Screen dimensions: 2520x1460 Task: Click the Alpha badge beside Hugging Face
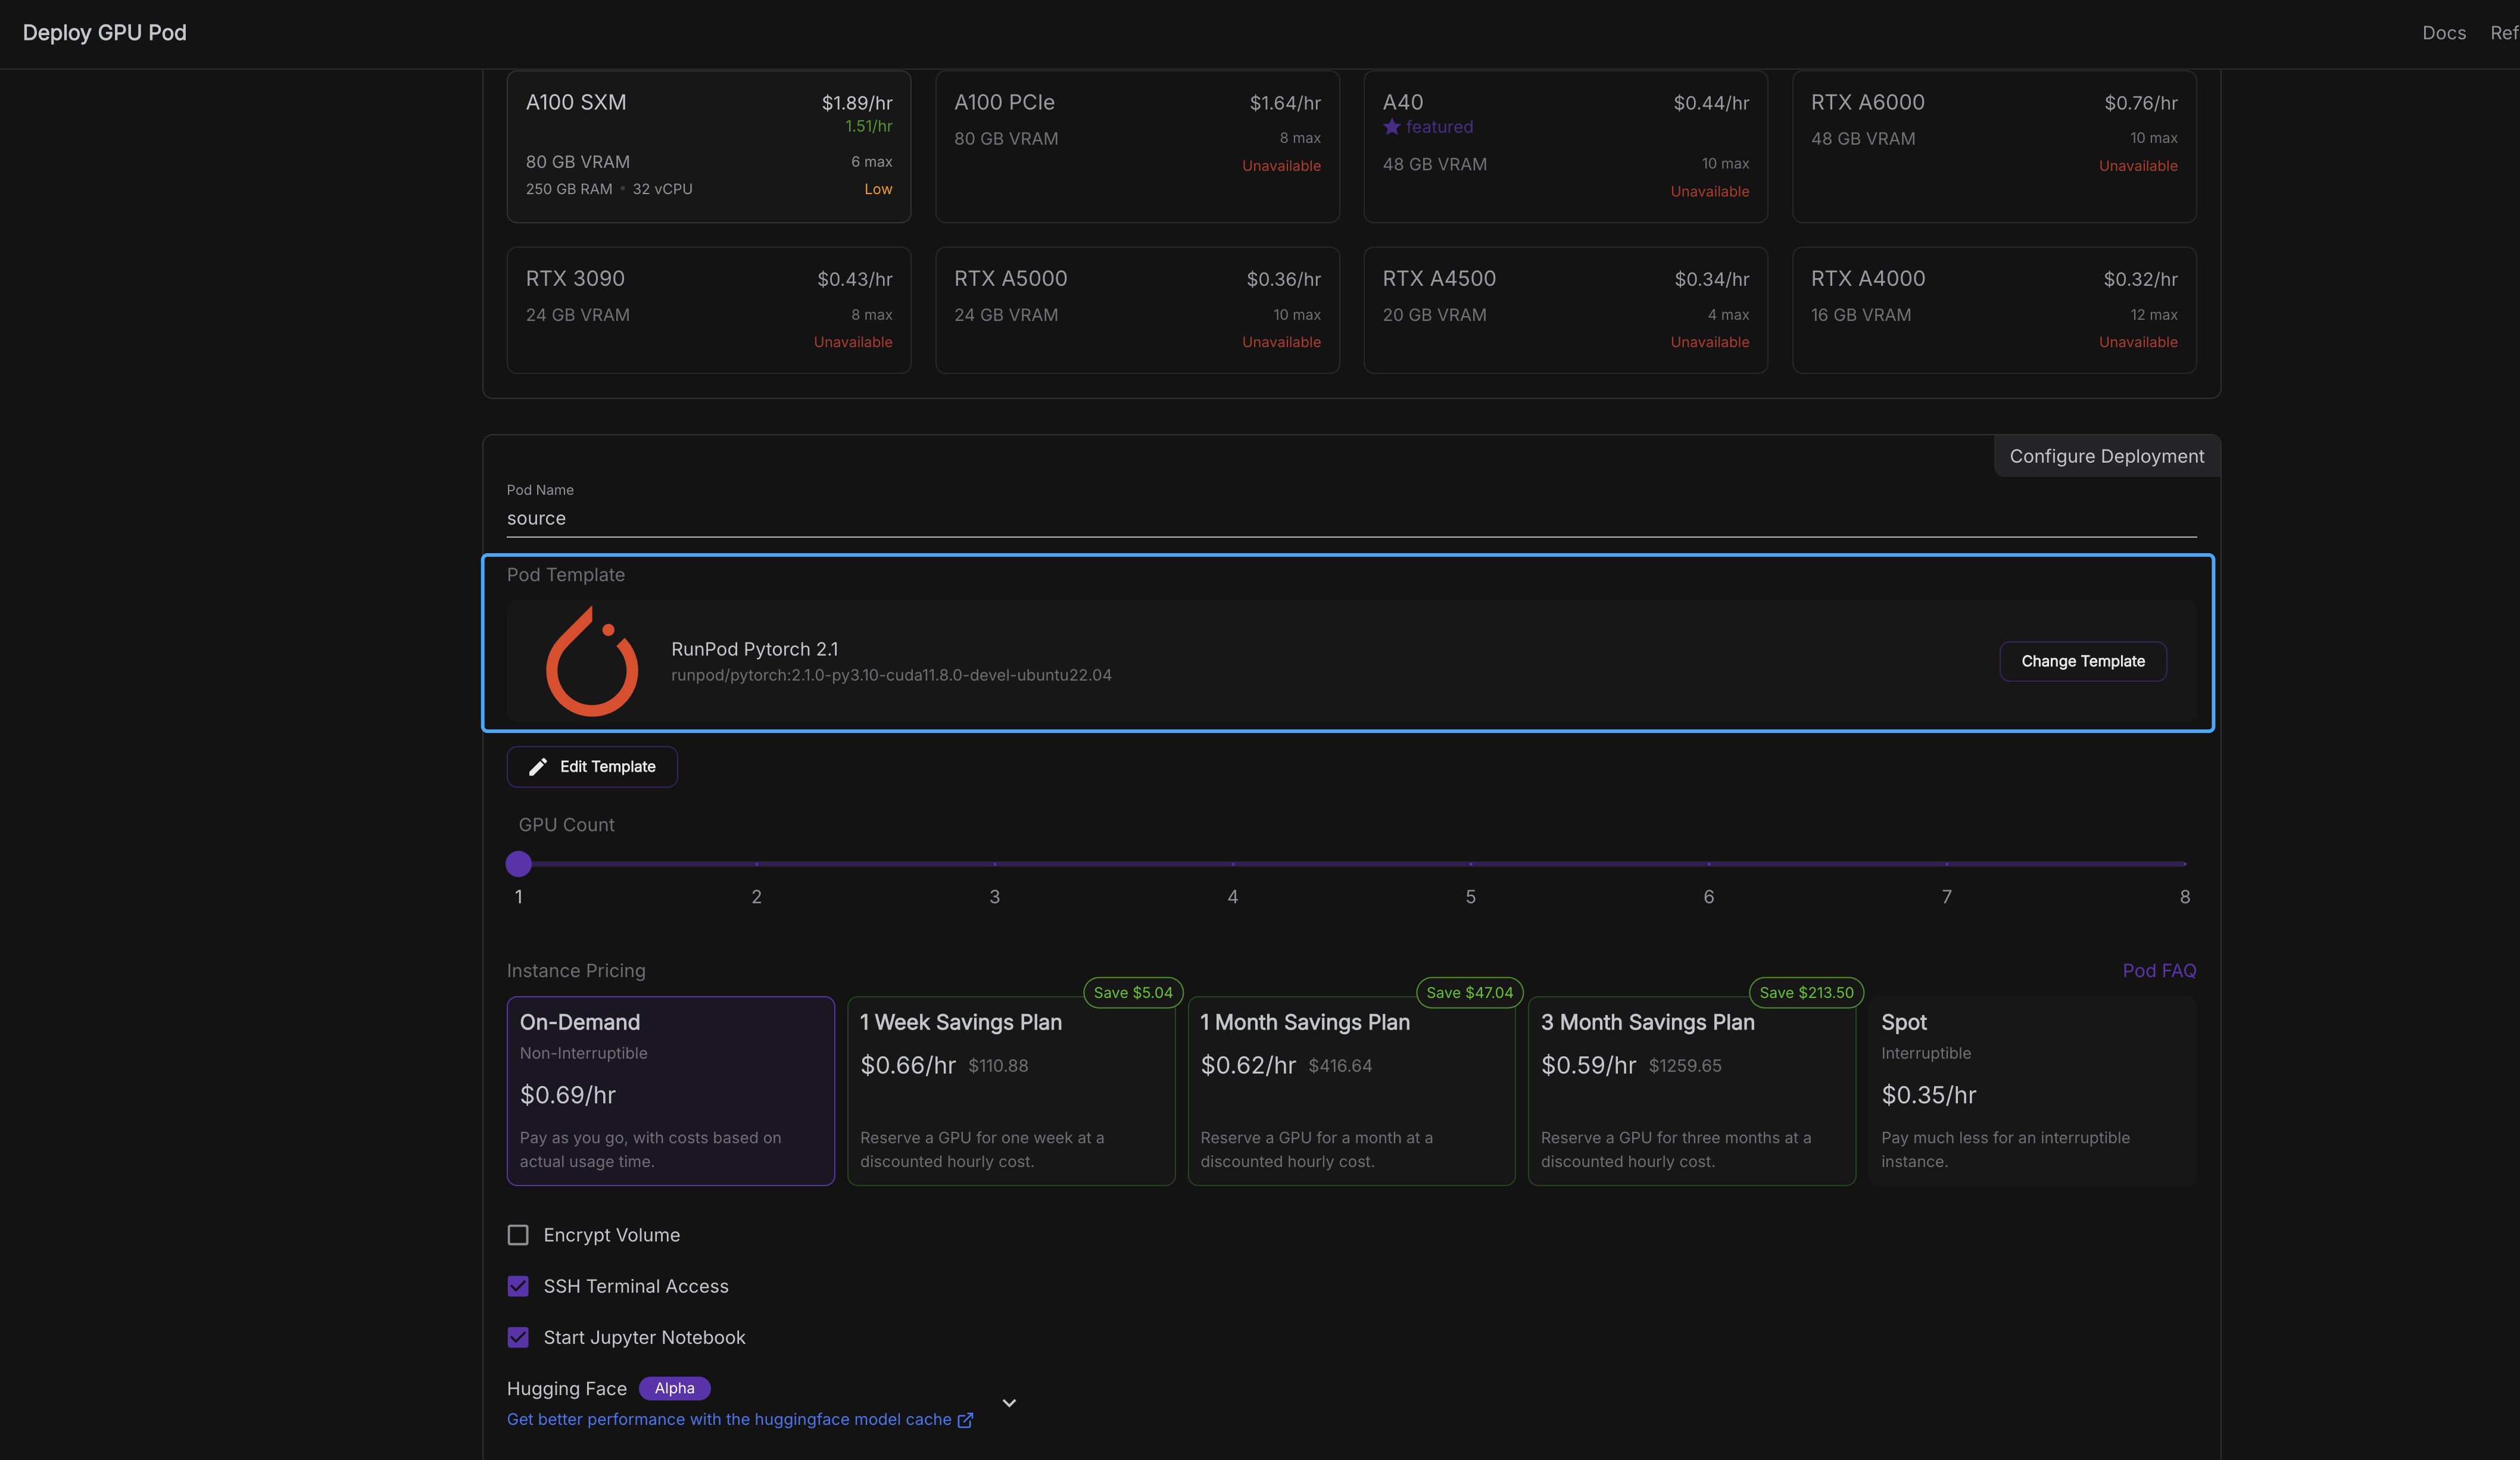point(674,1389)
